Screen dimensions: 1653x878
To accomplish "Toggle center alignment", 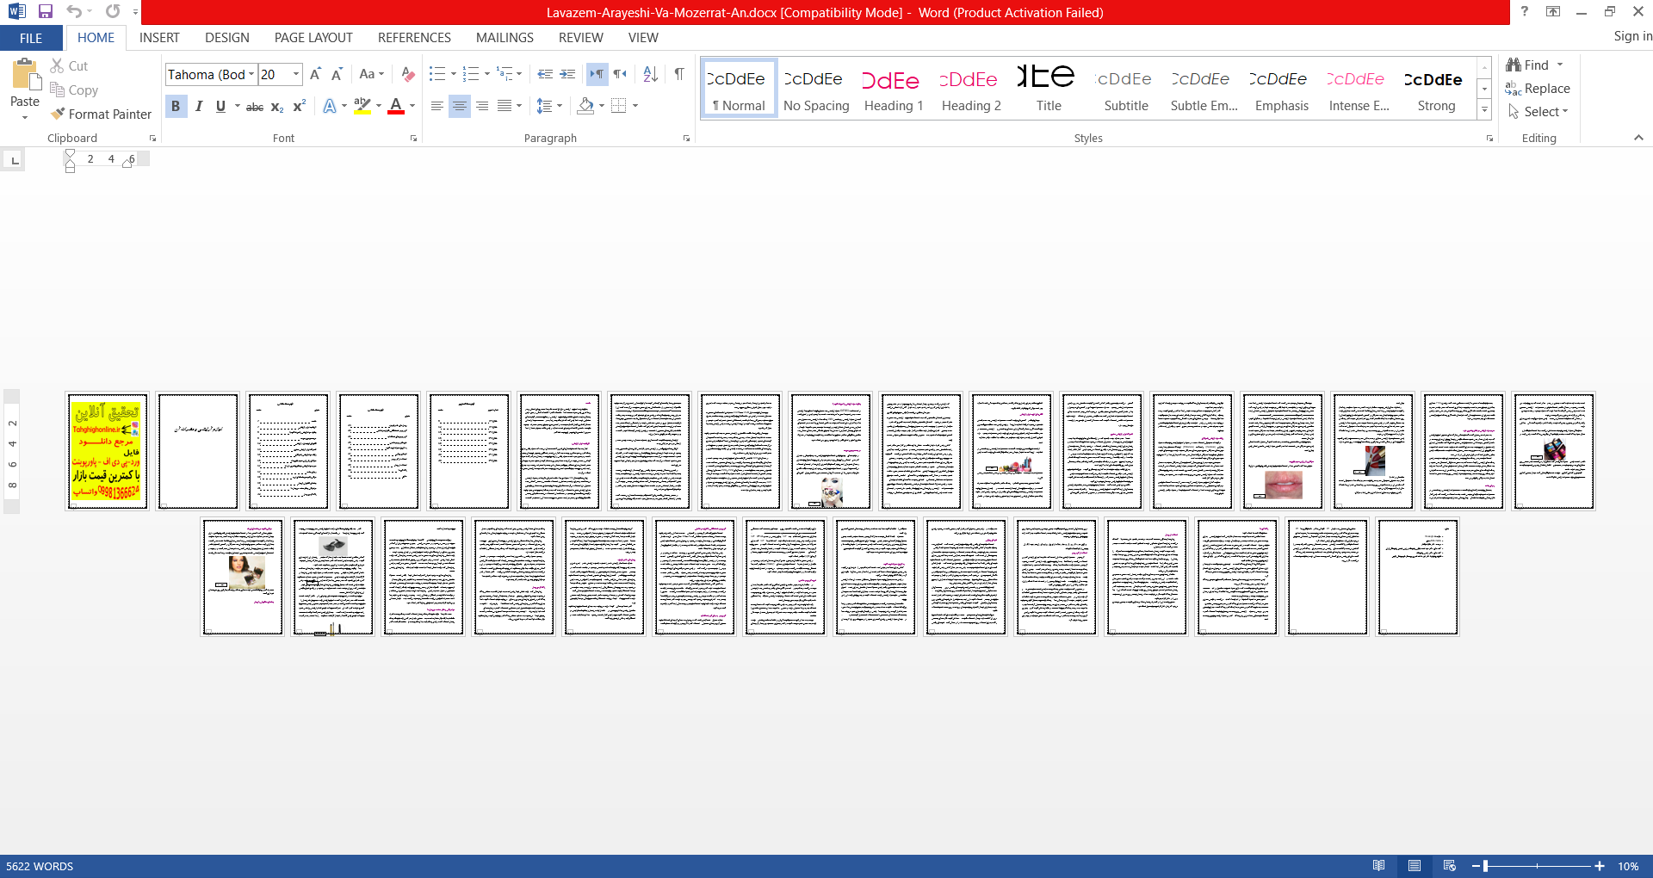I will tap(460, 107).
